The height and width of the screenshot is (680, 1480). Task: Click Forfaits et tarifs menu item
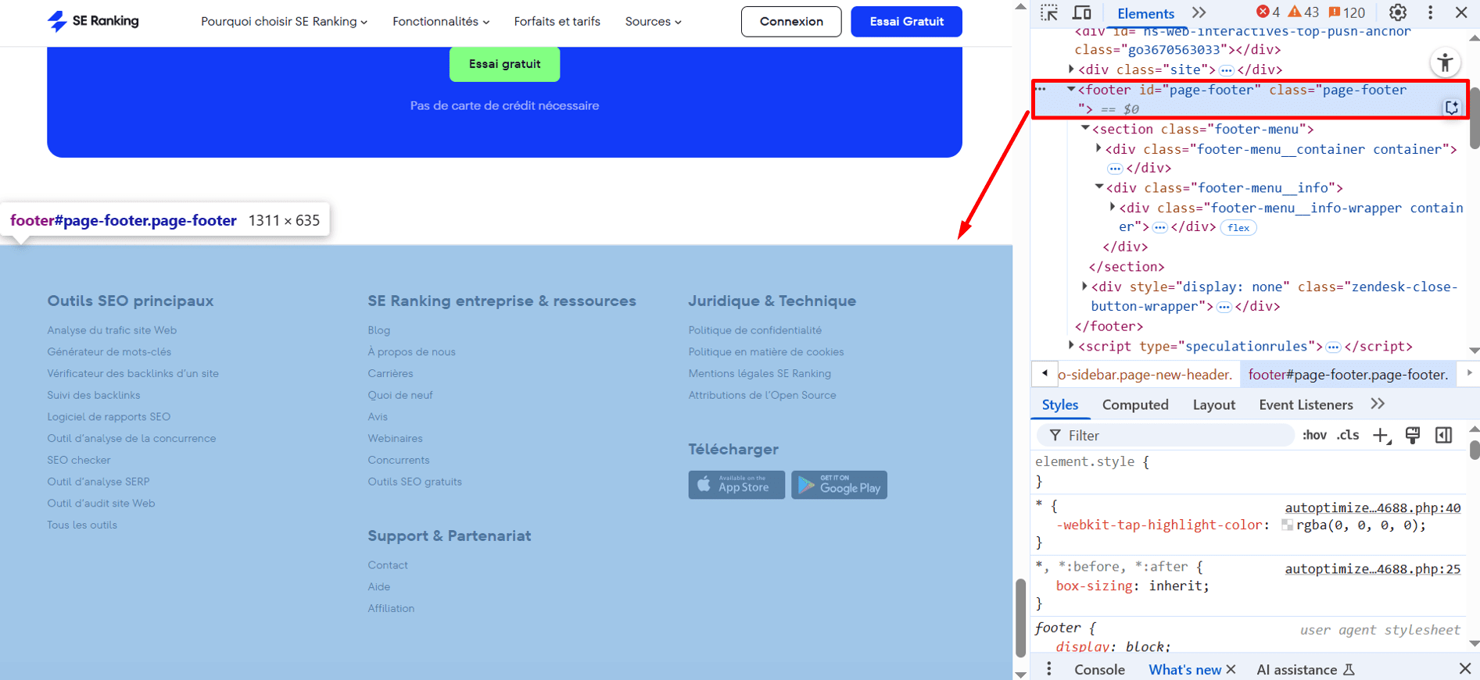[557, 22]
